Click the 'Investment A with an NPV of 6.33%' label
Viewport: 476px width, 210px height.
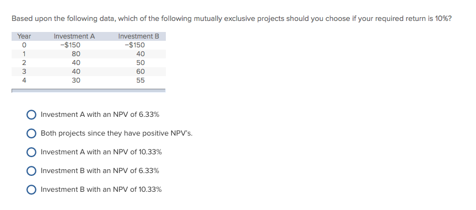click(x=100, y=115)
